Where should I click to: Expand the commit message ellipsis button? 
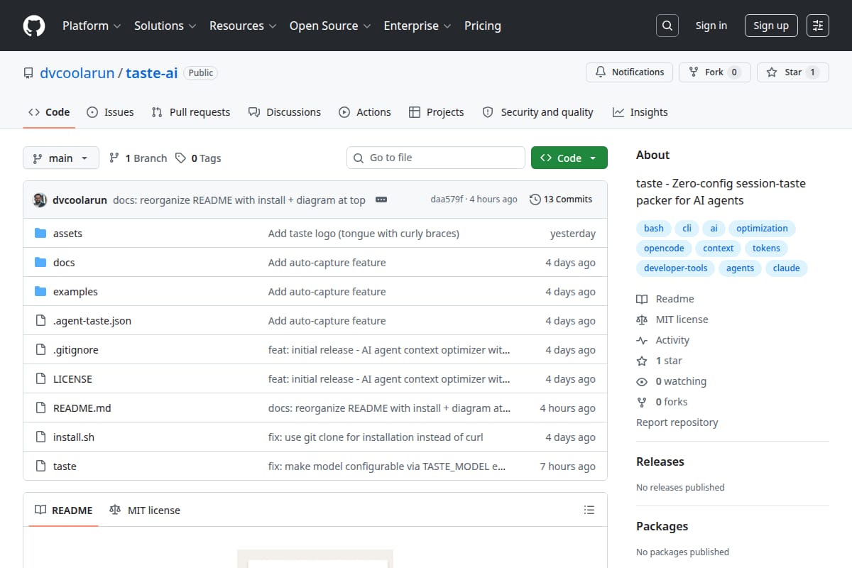(x=381, y=200)
